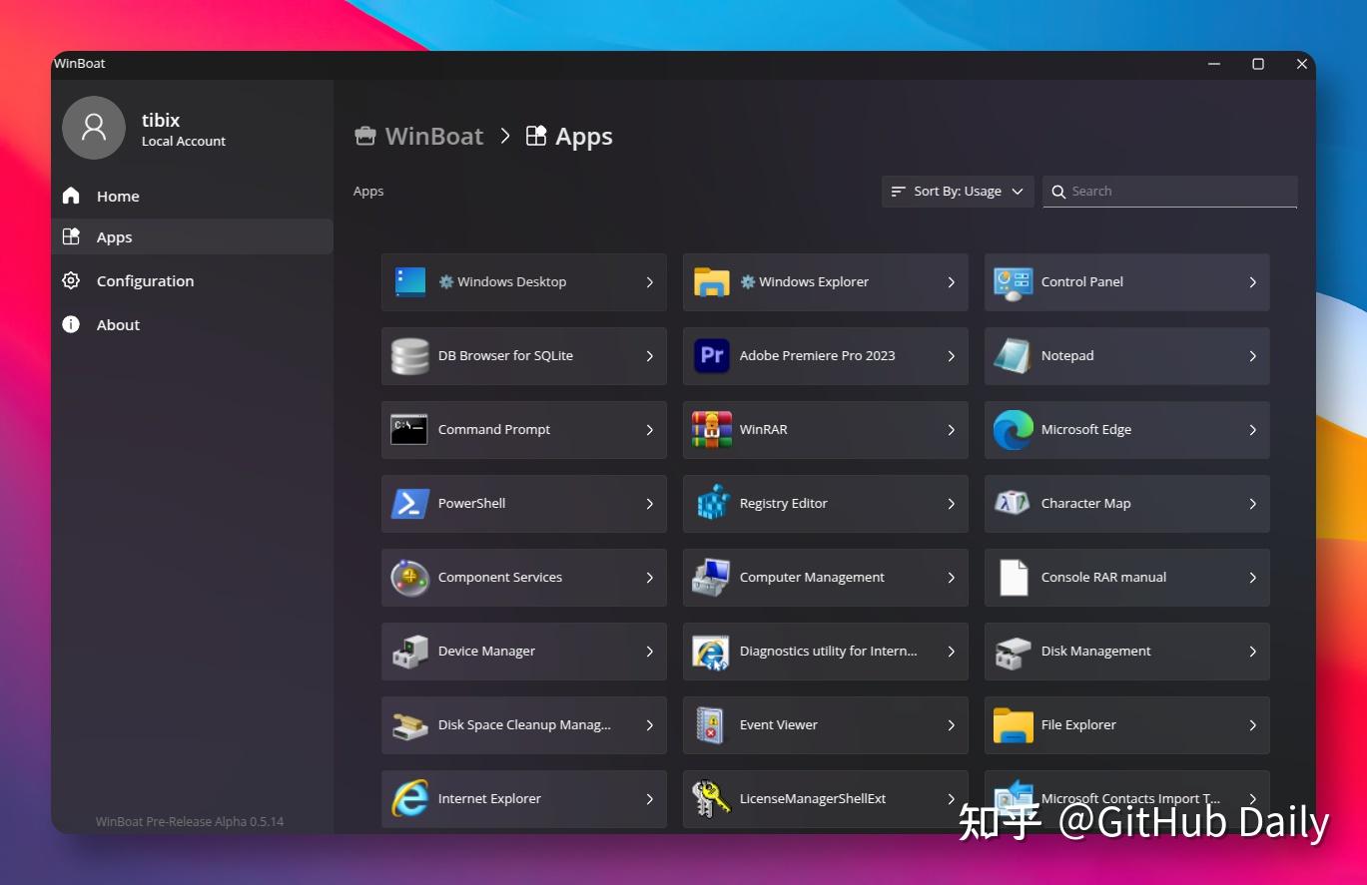Click the File Explorer icon
The width and height of the screenshot is (1367, 885).
1014,725
